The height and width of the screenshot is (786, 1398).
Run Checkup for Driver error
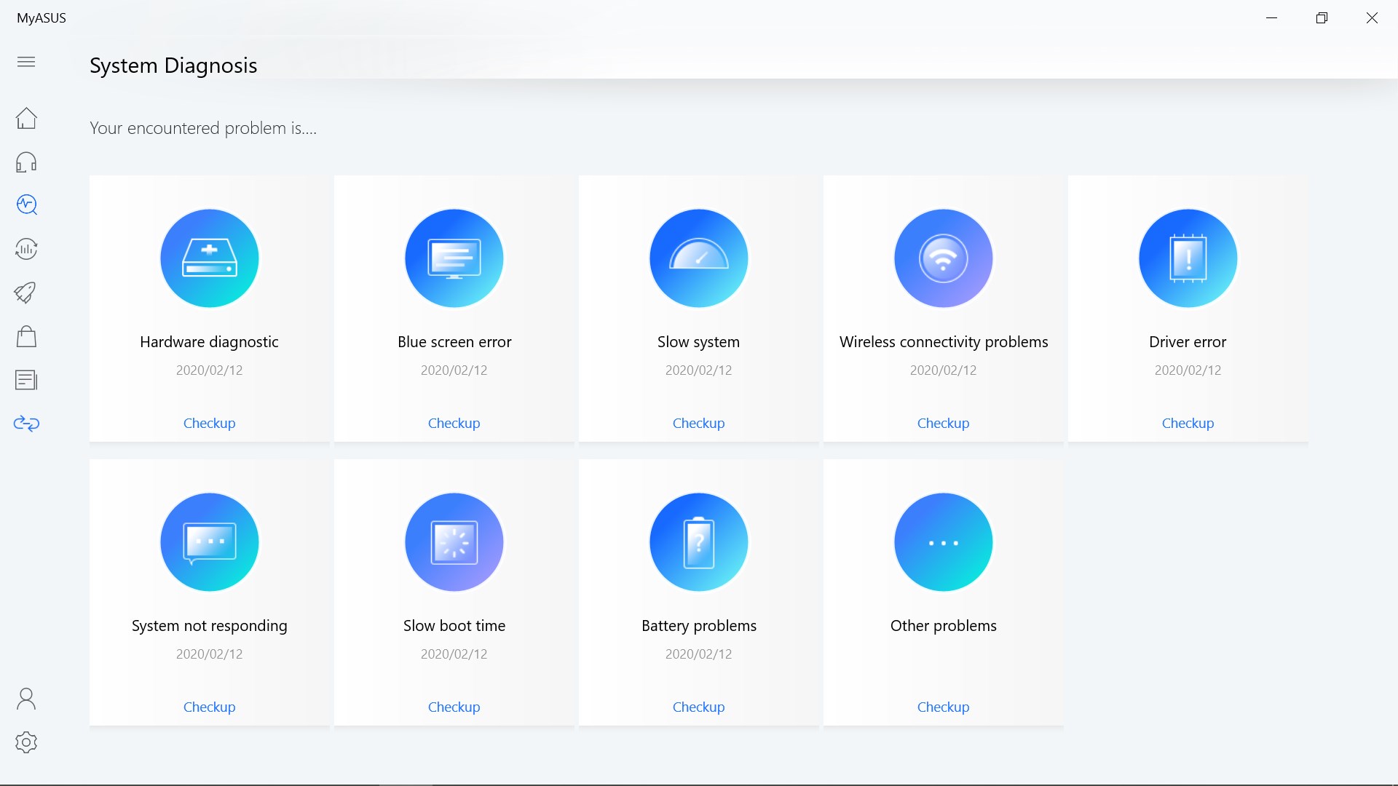click(1188, 423)
